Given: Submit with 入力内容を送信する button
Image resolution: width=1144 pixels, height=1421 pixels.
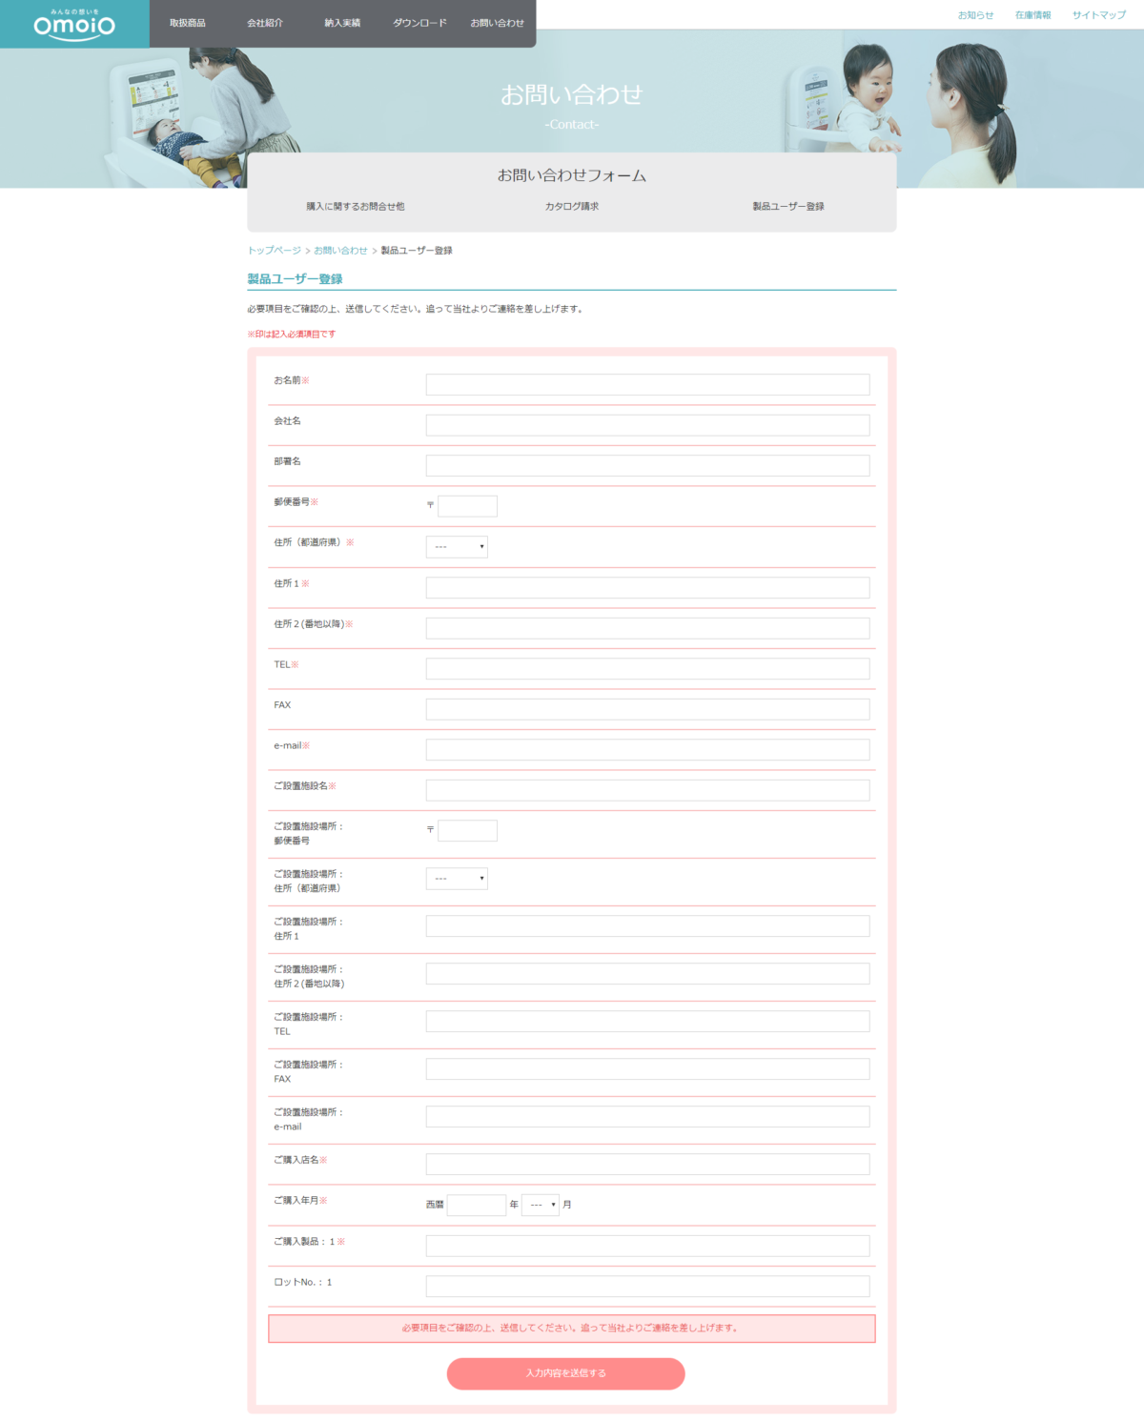Looking at the screenshot, I should click(x=565, y=1373).
